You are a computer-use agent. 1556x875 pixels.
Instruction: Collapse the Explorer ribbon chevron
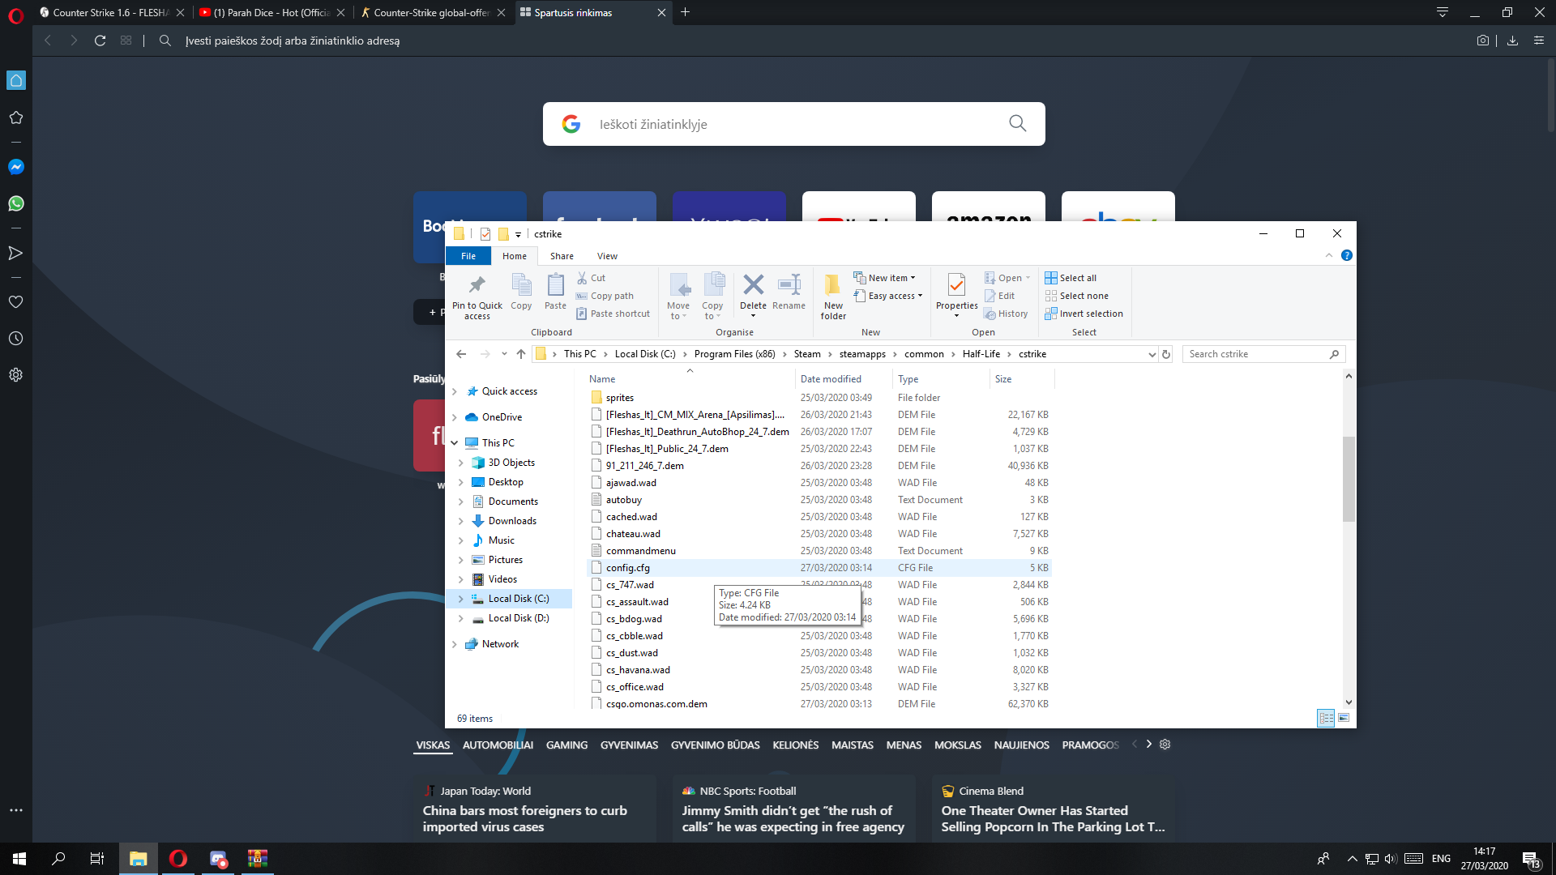coord(1329,255)
